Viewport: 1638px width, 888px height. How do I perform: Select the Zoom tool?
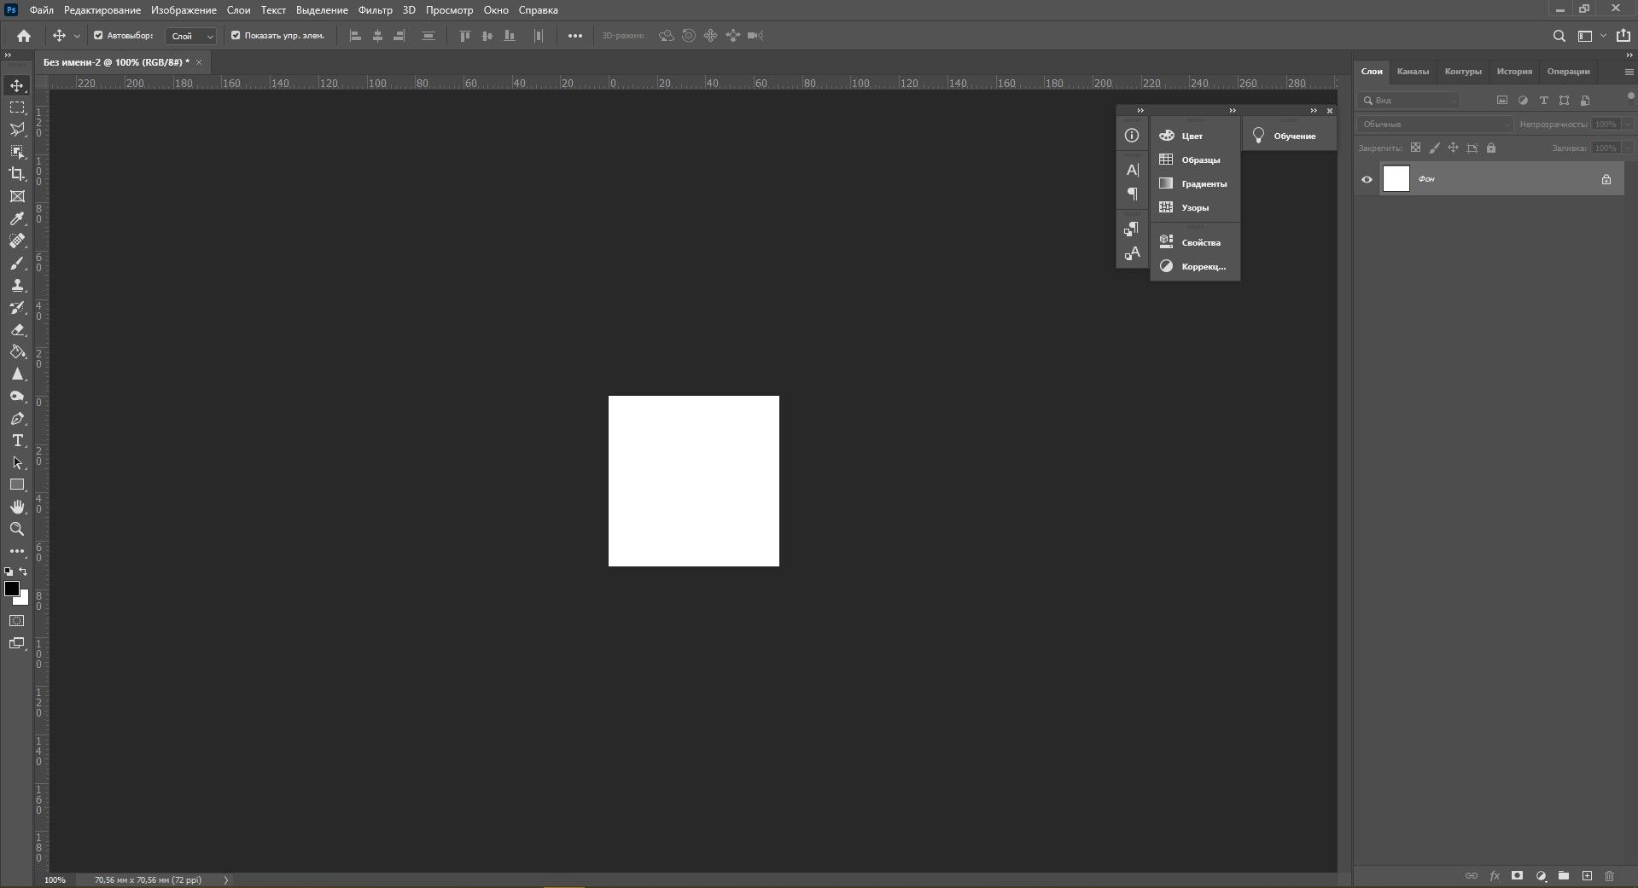17,529
